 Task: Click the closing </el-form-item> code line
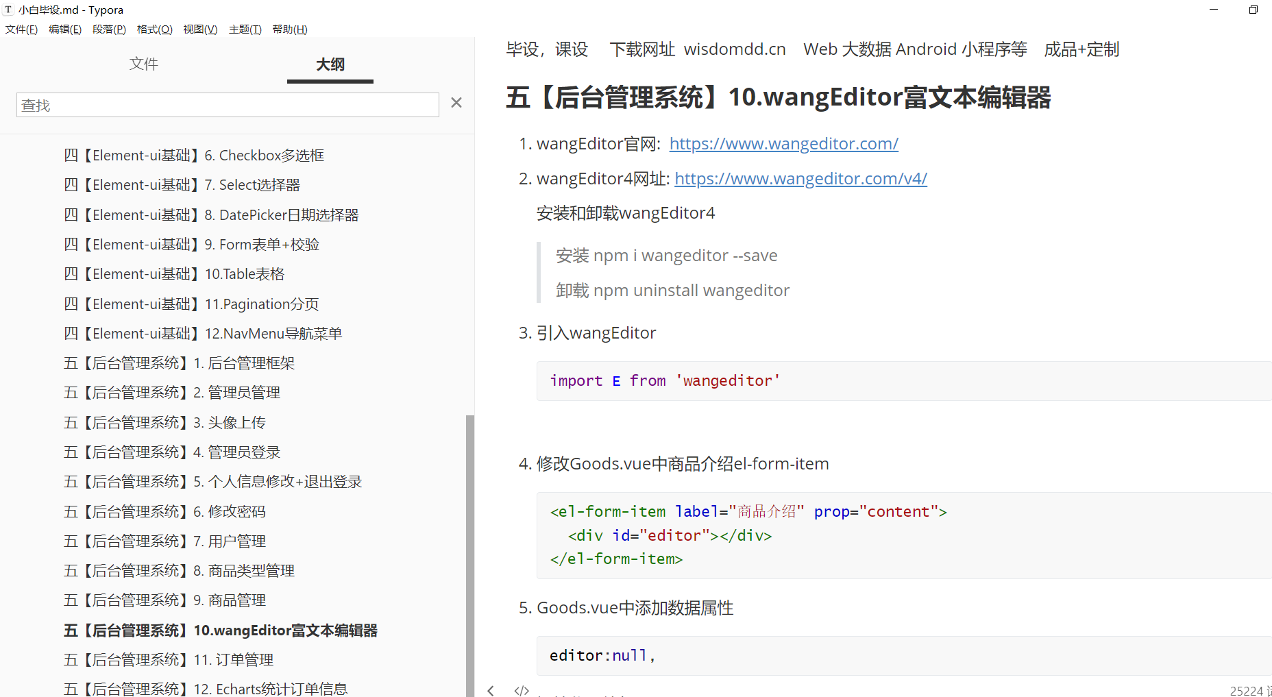coord(616,559)
